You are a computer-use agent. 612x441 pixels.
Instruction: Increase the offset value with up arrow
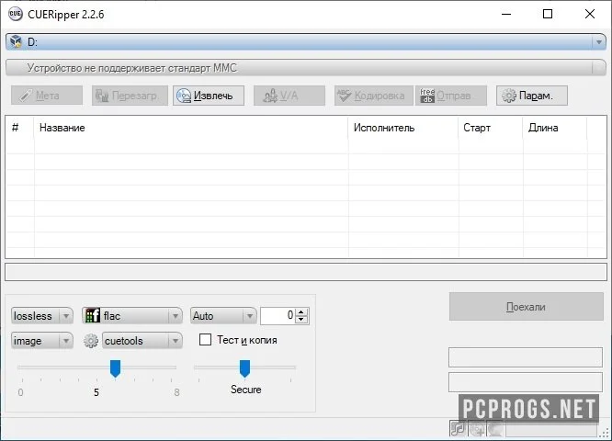click(x=301, y=311)
